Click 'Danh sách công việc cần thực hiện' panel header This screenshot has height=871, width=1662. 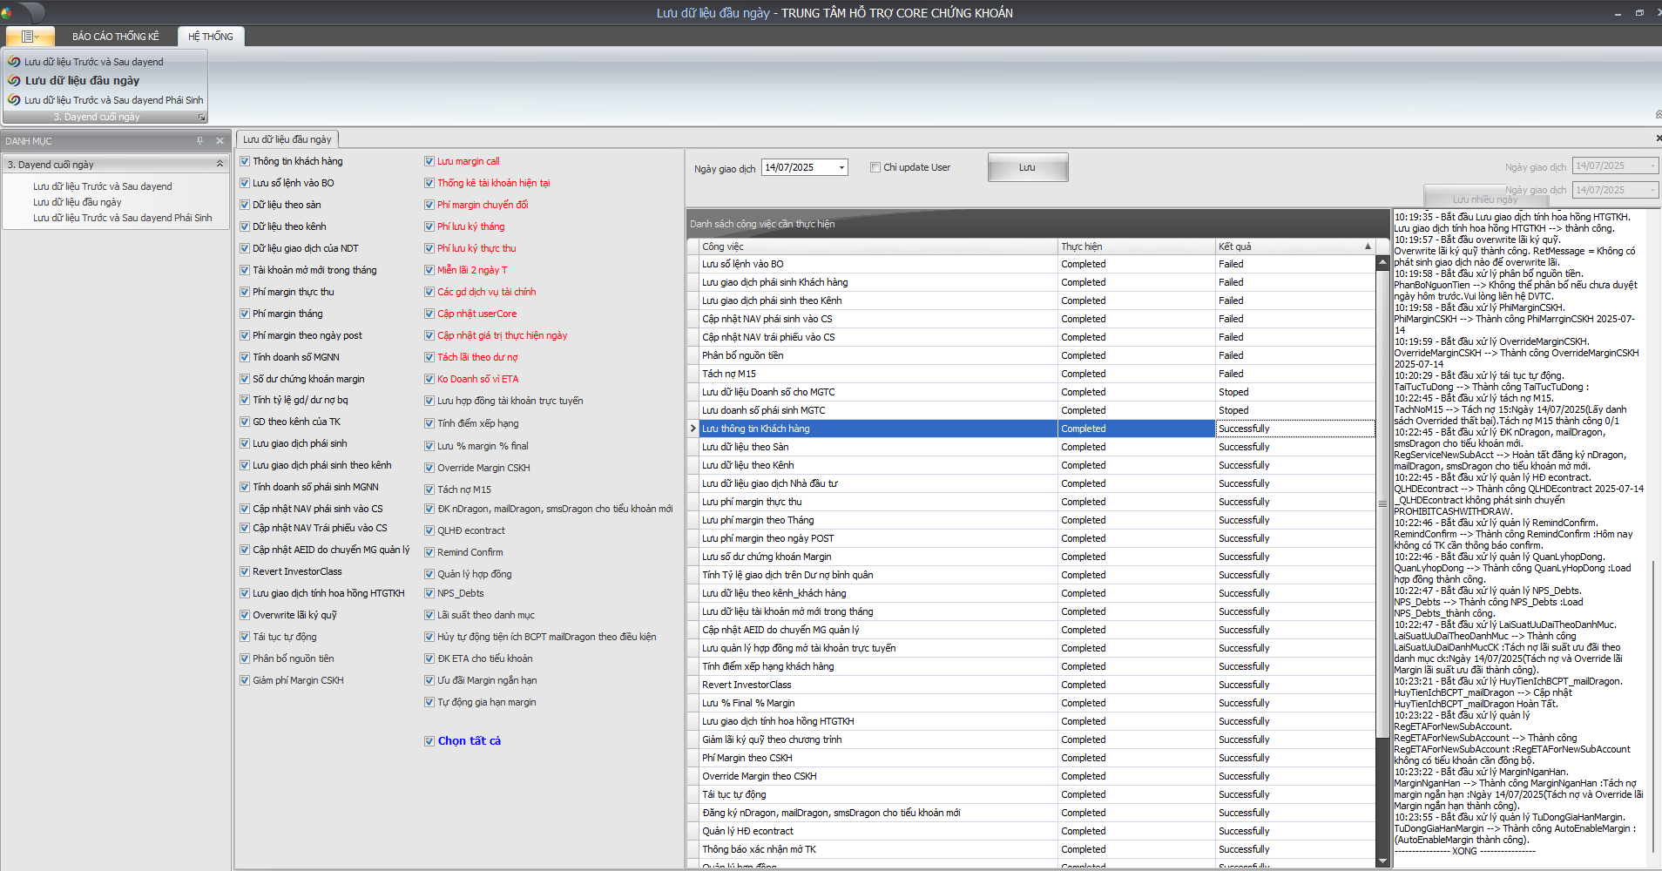tap(1038, 224)
